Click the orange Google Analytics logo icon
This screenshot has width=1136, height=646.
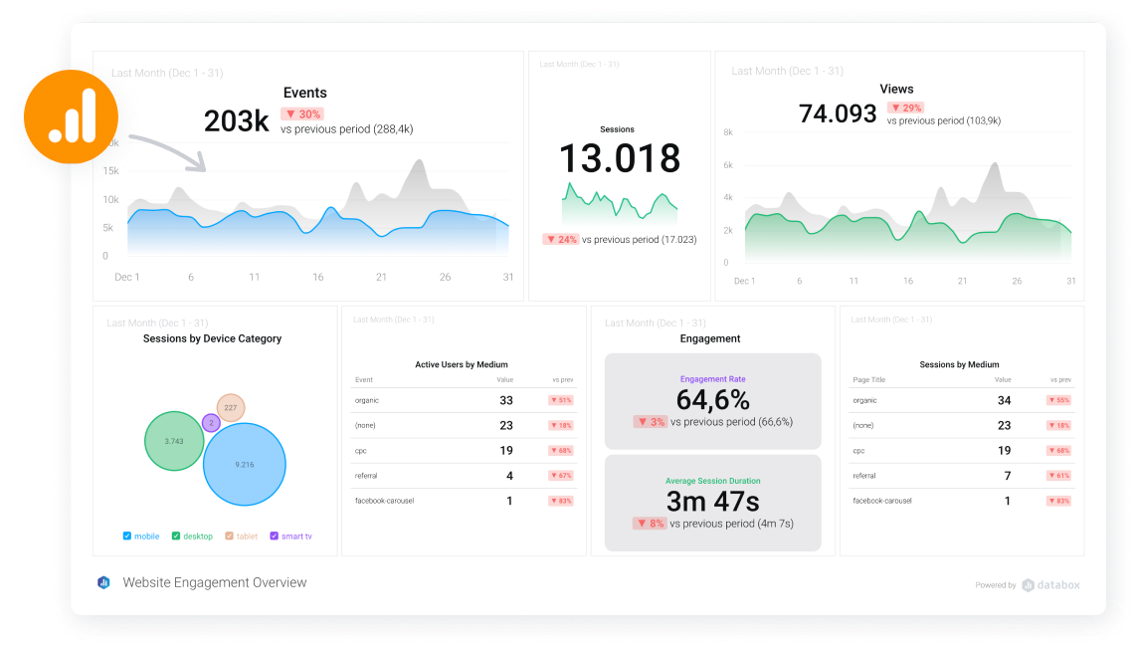(71, 116)
